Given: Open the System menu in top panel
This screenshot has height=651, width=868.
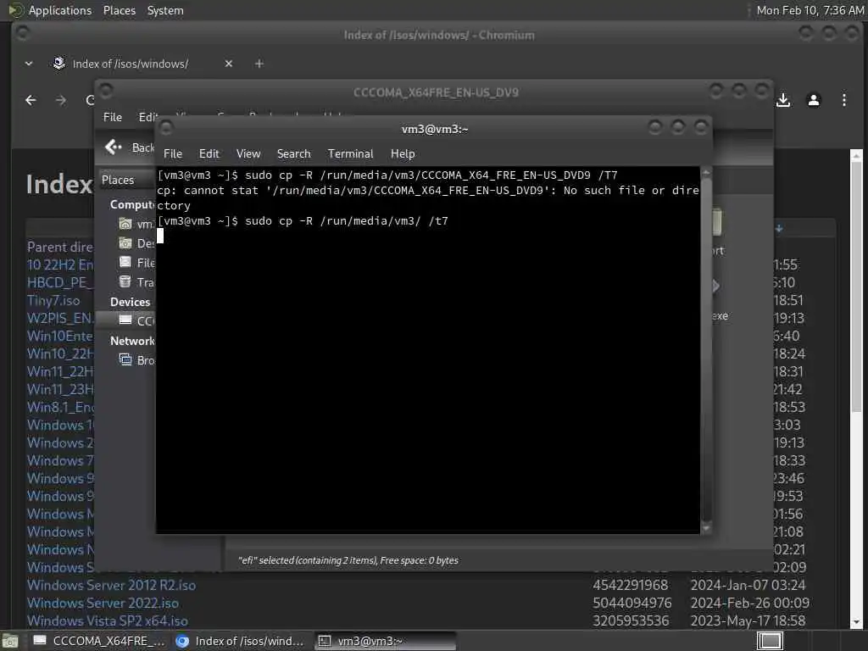Looking at the screenshot, I should coord(165,10).
